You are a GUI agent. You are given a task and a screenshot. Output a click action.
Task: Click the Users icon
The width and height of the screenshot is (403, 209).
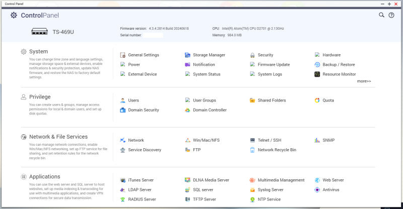point(122,100)
